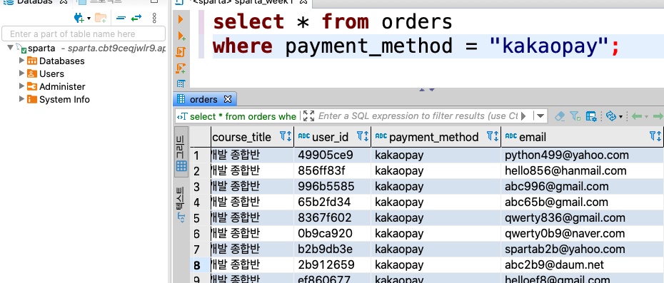Screen dimensions: 664x283
Task: Click the cell 2b912659
Action: coord(332,265)
